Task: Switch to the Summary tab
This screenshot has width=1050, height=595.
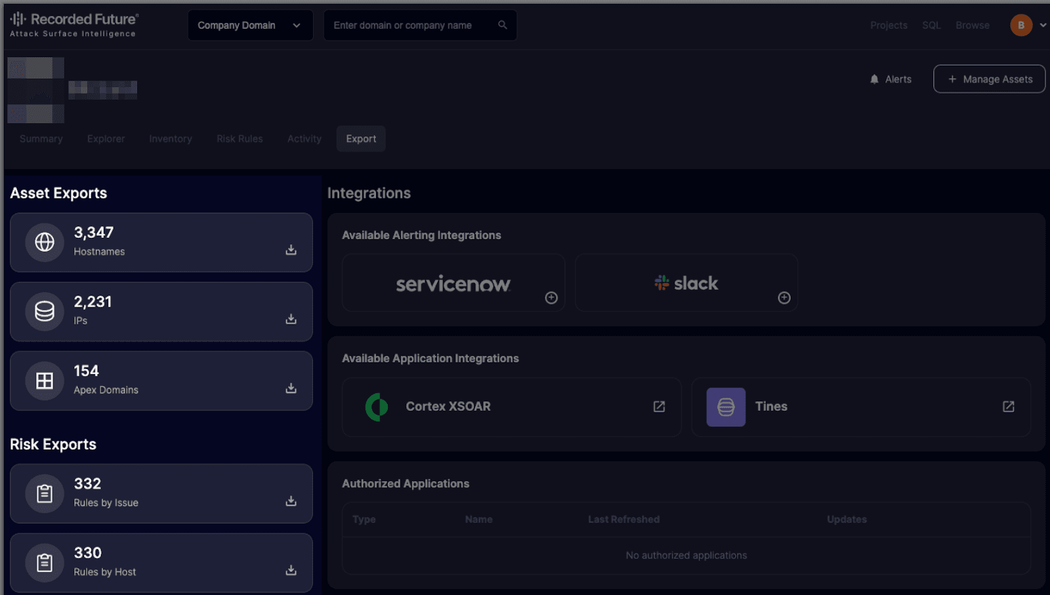Action: coord(41,139)
